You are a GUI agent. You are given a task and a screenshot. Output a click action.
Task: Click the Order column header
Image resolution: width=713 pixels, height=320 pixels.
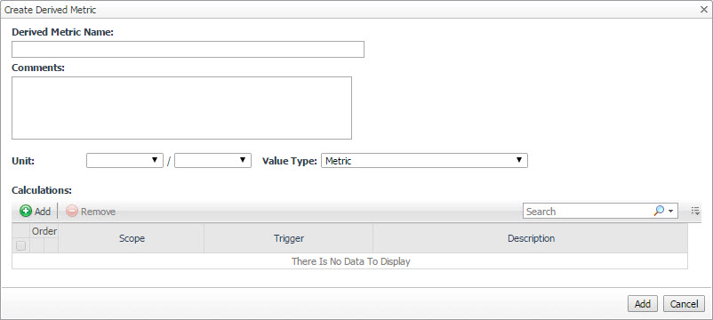pos(44,231)
